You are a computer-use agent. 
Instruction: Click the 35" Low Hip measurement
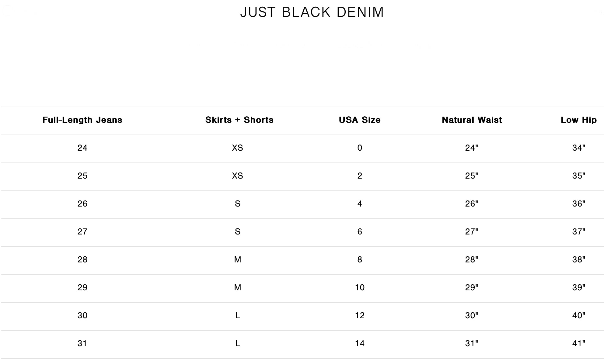(578, 176)
